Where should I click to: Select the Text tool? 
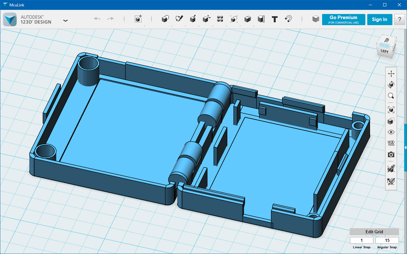(275, 19)
